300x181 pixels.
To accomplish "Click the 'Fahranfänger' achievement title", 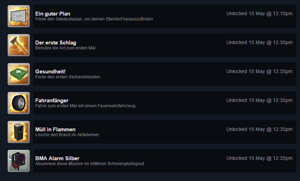I will tap(52, 101).
